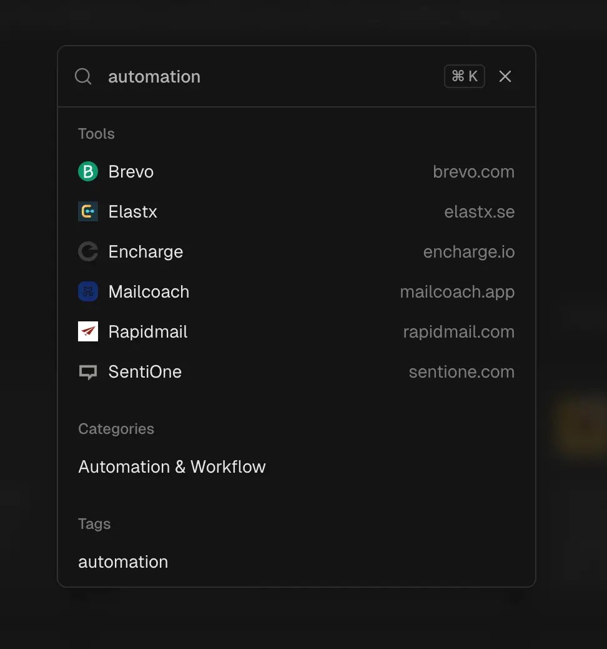
Task: Click the ⌘K keyboard shortcut badge
Action: [x=464, y=76]
